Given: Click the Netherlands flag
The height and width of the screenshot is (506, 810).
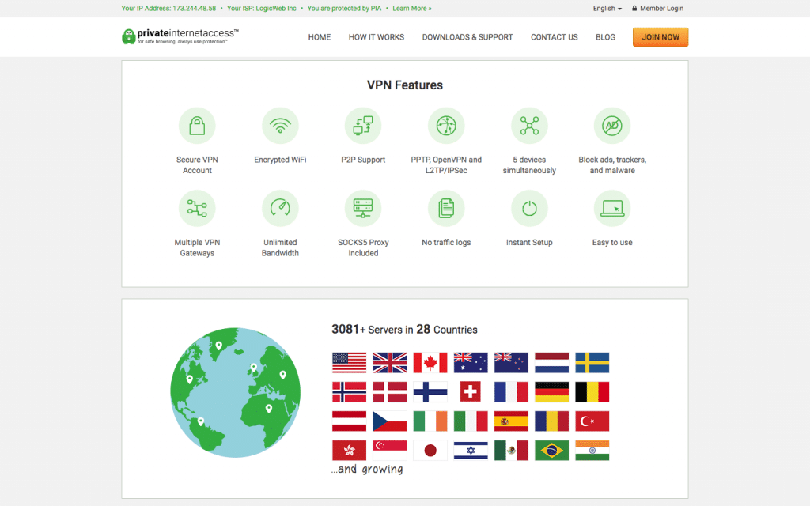Looking at the screenshot, I should click(x=551, y=362).
